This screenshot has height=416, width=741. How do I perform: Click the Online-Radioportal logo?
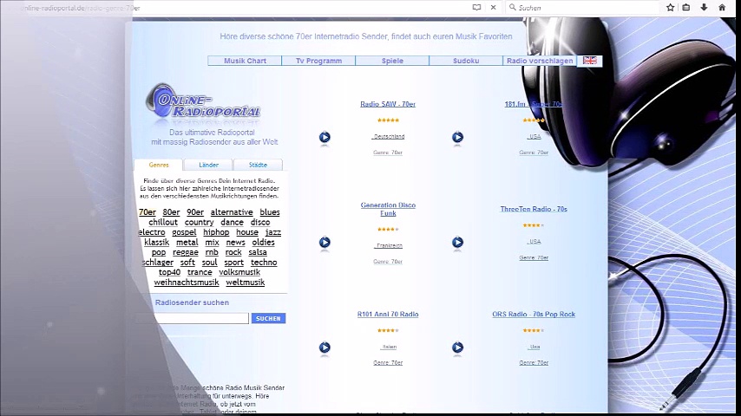[x=204, y=104]
